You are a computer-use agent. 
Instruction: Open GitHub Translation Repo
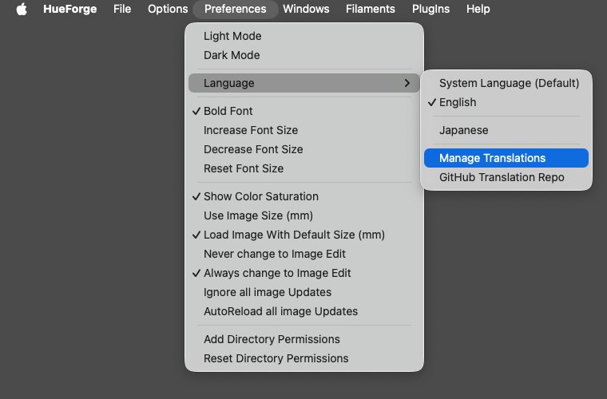coord(506,177)
